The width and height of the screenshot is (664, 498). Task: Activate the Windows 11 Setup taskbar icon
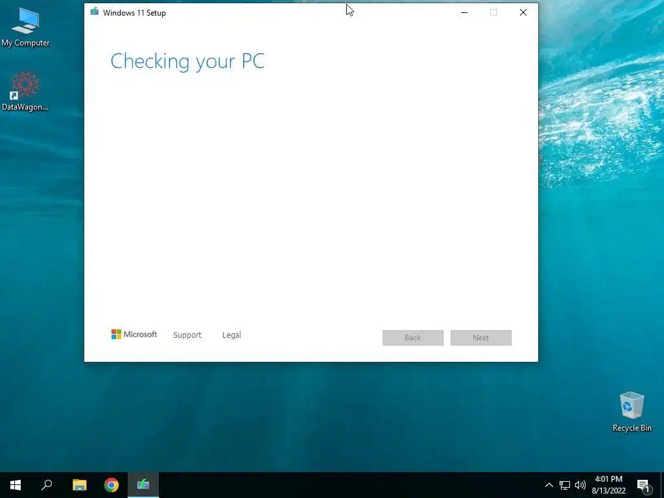[143, 485]
